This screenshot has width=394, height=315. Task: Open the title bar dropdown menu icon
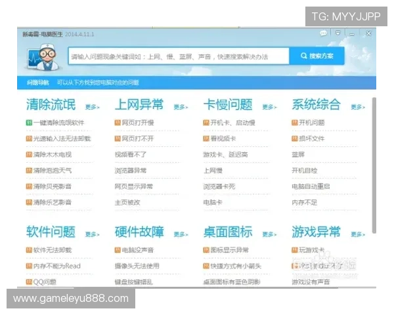click(x=338, y=33)
